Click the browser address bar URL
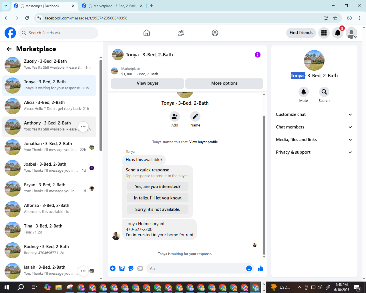366x293 pixels. (x=86, y=18)
